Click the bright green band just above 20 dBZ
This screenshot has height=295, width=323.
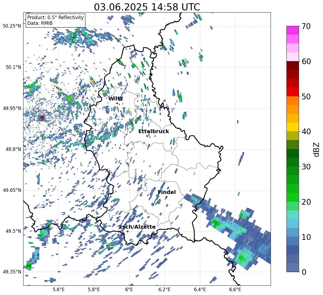pos(293,197)
